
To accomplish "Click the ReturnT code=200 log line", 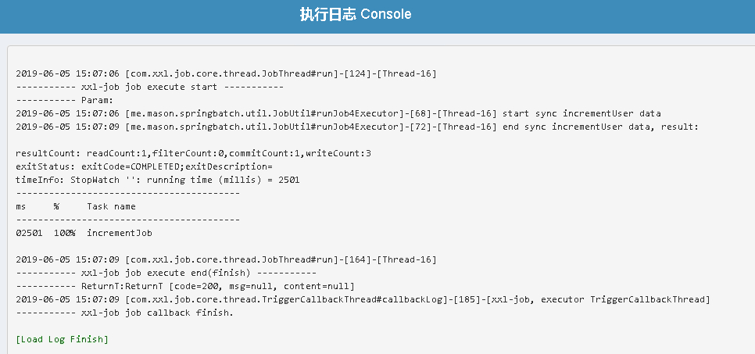I will point(185,286).
